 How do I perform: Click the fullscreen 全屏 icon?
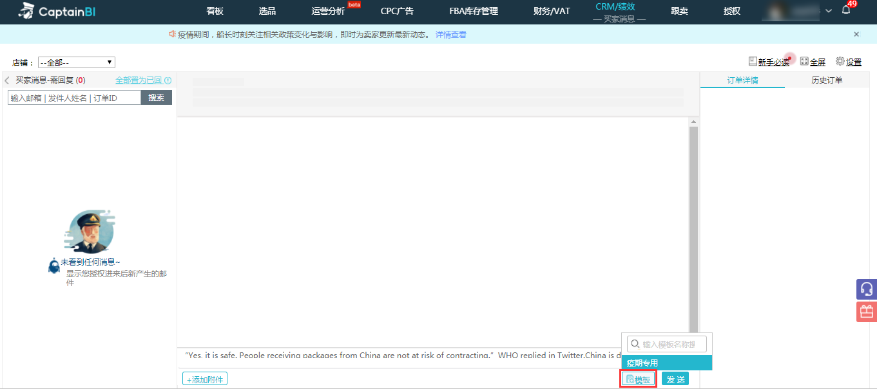click(x=804, y=61)
